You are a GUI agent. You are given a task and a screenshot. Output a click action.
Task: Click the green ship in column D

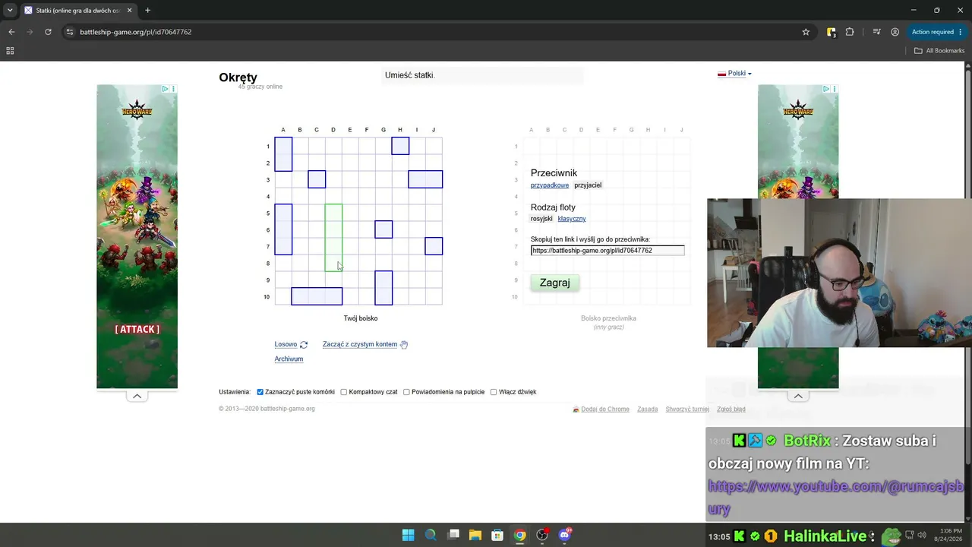click(333, 238)
